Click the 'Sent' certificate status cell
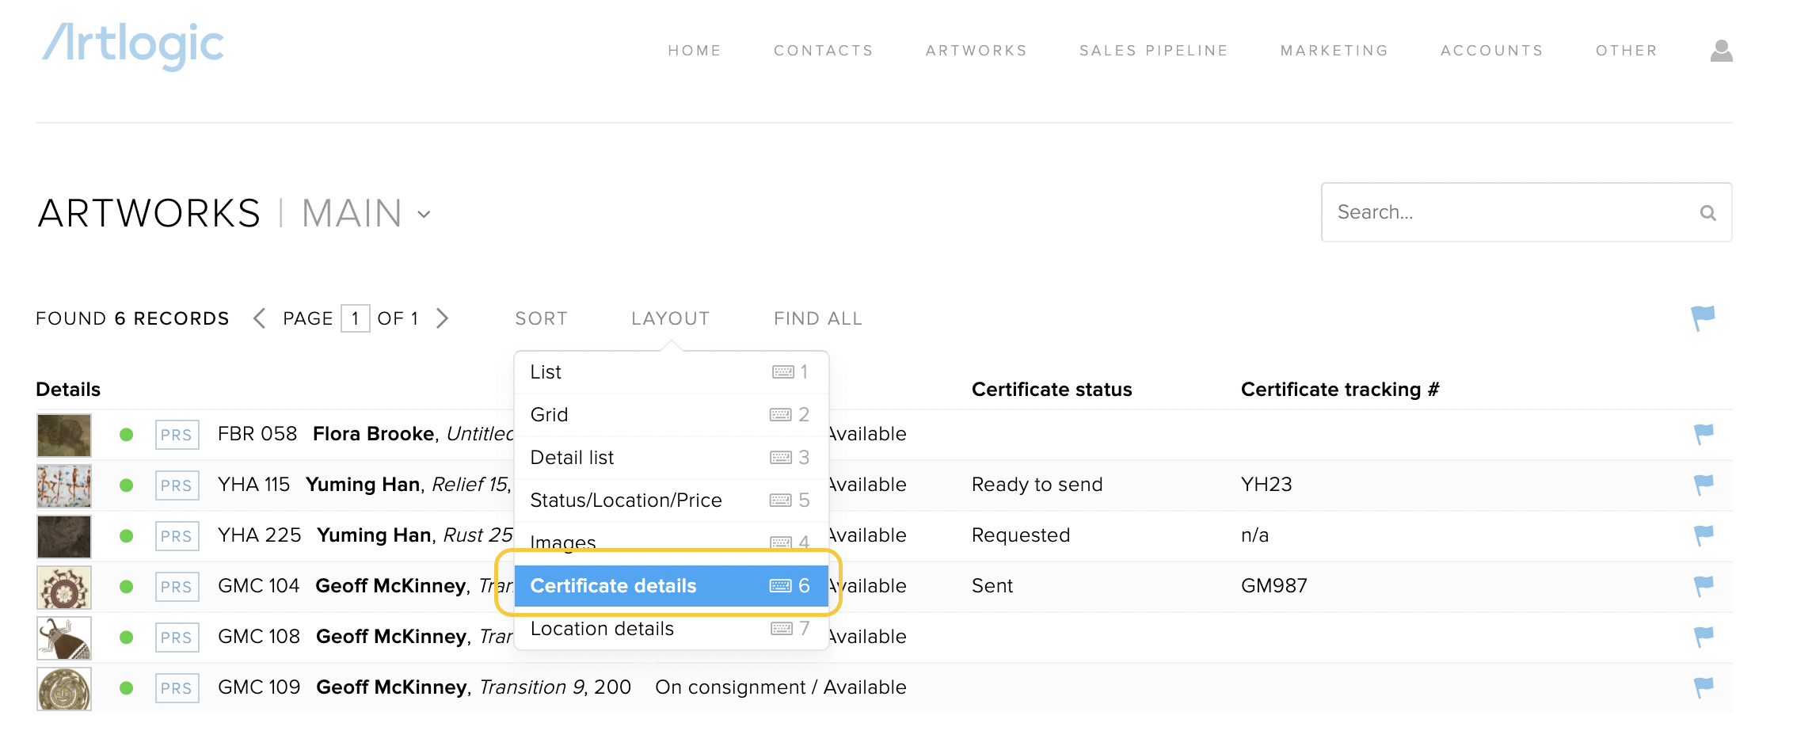 pyautogui.click(x=992, y=586)
